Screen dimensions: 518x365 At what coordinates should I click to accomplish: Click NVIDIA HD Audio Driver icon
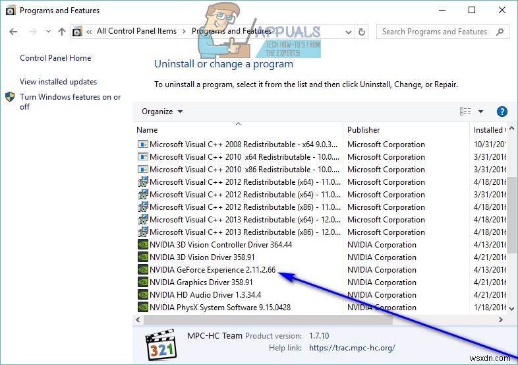point(143,295)
